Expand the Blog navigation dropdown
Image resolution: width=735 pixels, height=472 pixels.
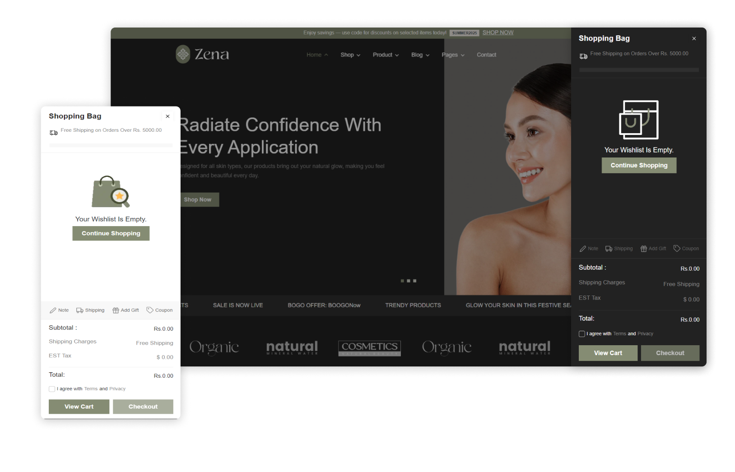(x=420, y=55)
